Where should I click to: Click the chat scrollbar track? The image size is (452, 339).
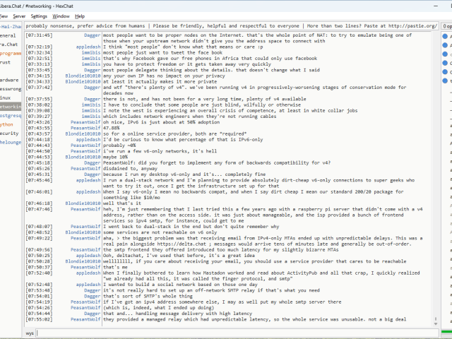coord(436,173)
